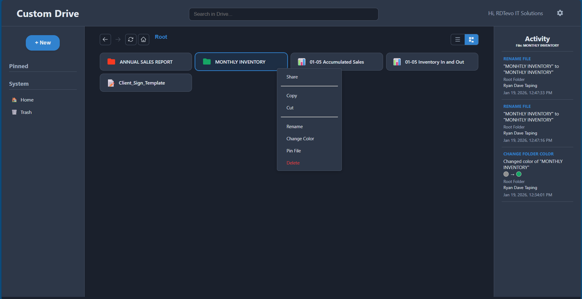
Task: Switch to list view layout
Action: point(457,39)
